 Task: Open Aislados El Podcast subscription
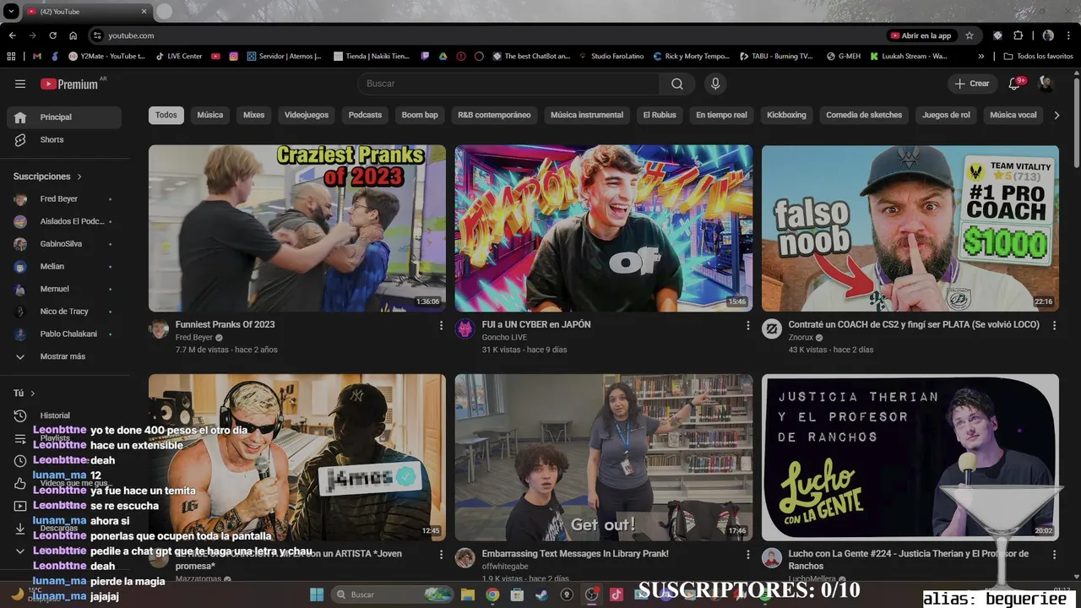coord(64,221)
